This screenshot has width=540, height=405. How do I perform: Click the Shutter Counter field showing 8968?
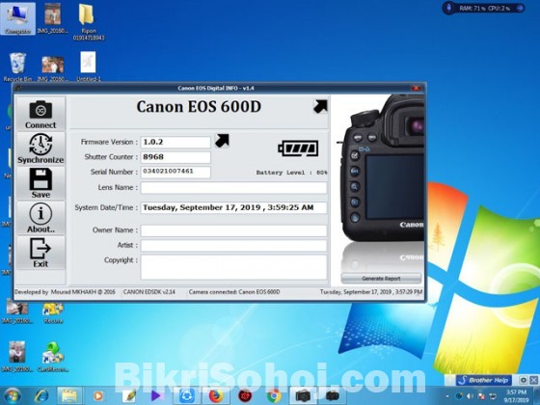(x=175, y=157)
